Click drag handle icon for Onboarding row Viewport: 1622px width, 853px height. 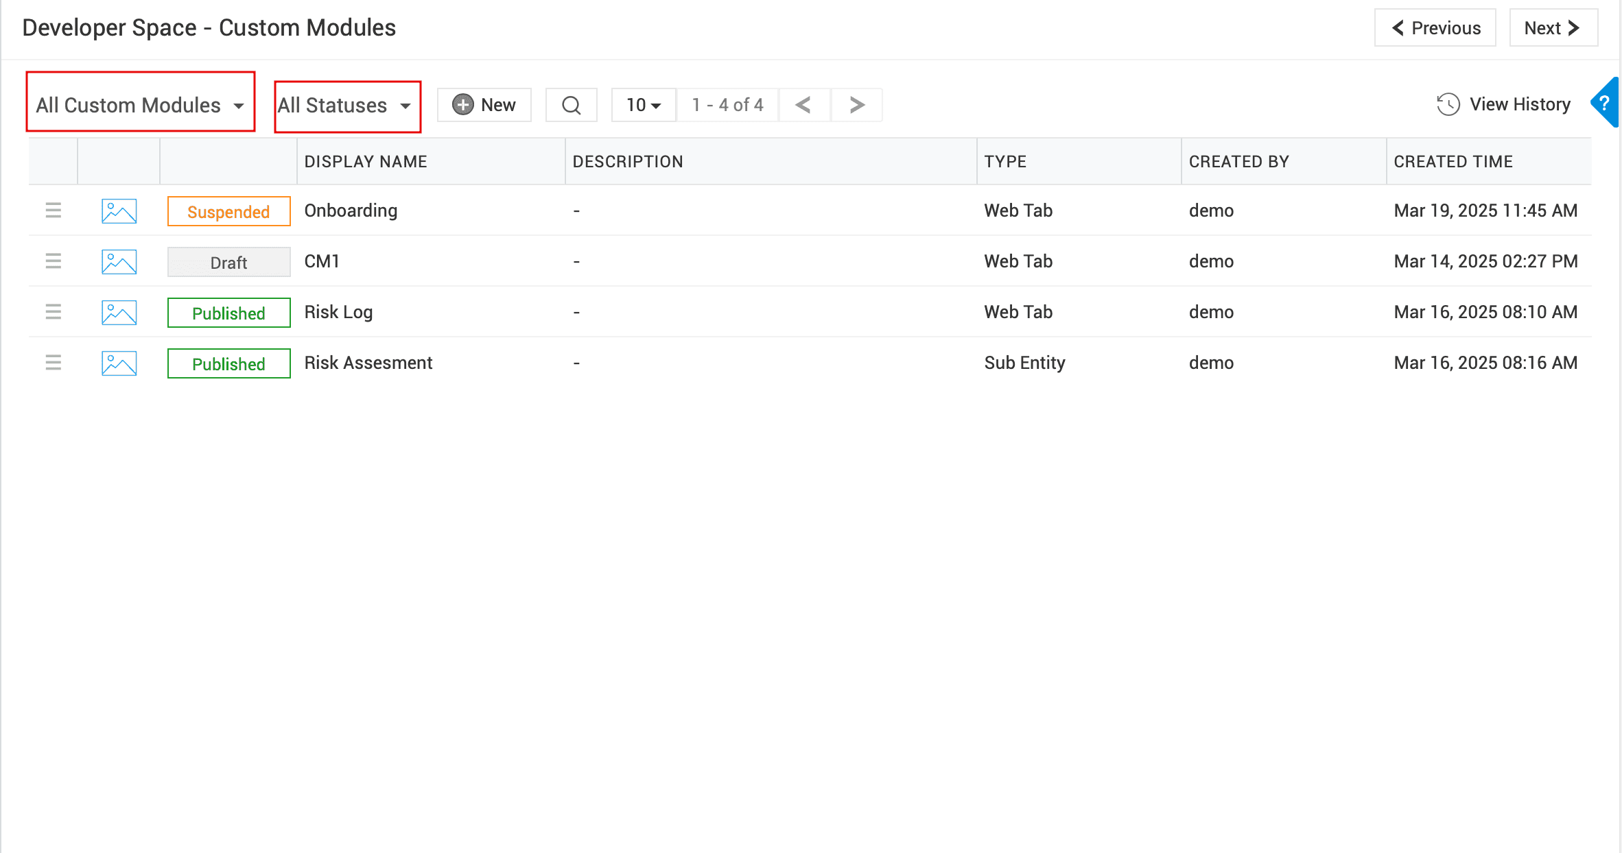tap(54, 211)
